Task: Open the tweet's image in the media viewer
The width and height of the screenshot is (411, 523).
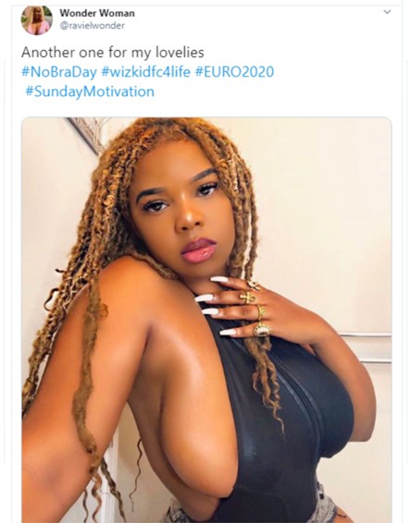Action: [x=206, y=320]
